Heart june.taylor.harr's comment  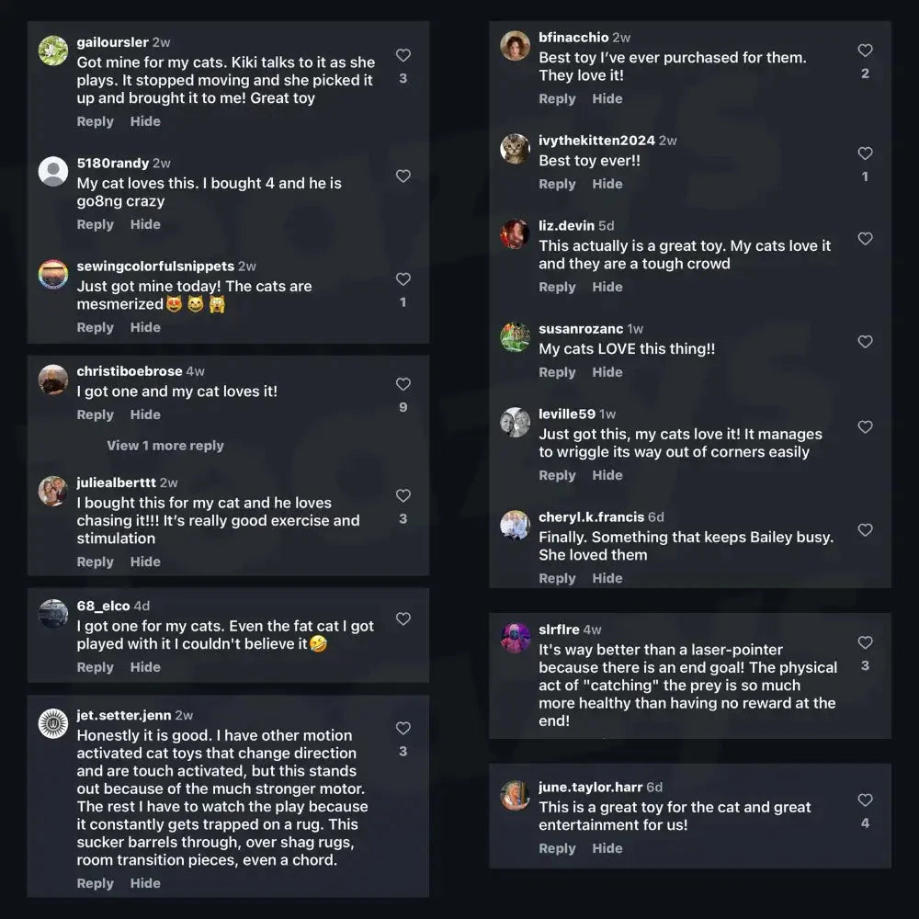(865, 800)
